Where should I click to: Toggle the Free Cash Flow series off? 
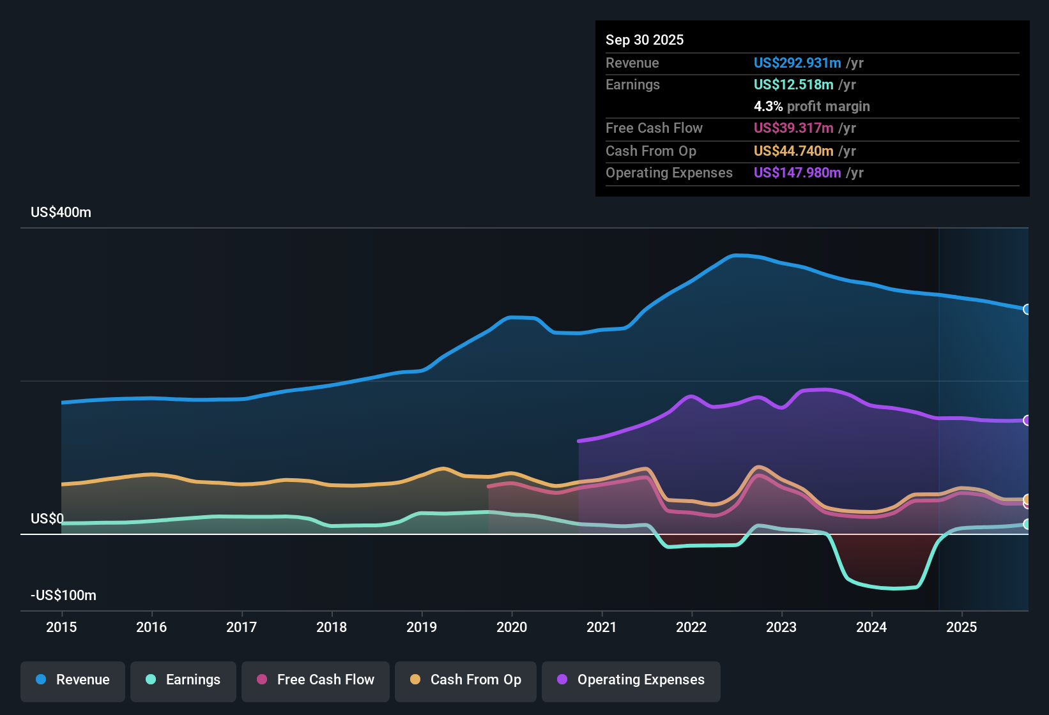point(315,680)
